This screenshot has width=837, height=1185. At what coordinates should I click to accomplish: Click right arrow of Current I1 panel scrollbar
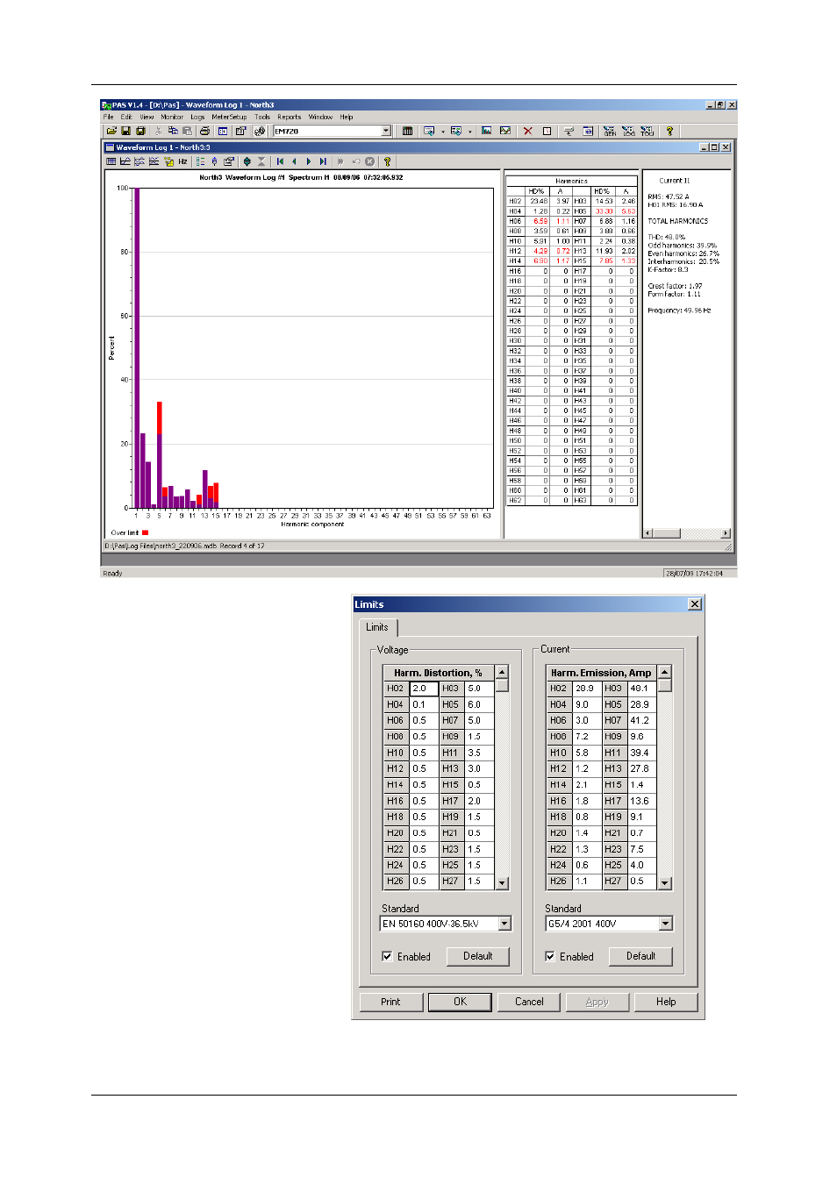click(726, 533)
